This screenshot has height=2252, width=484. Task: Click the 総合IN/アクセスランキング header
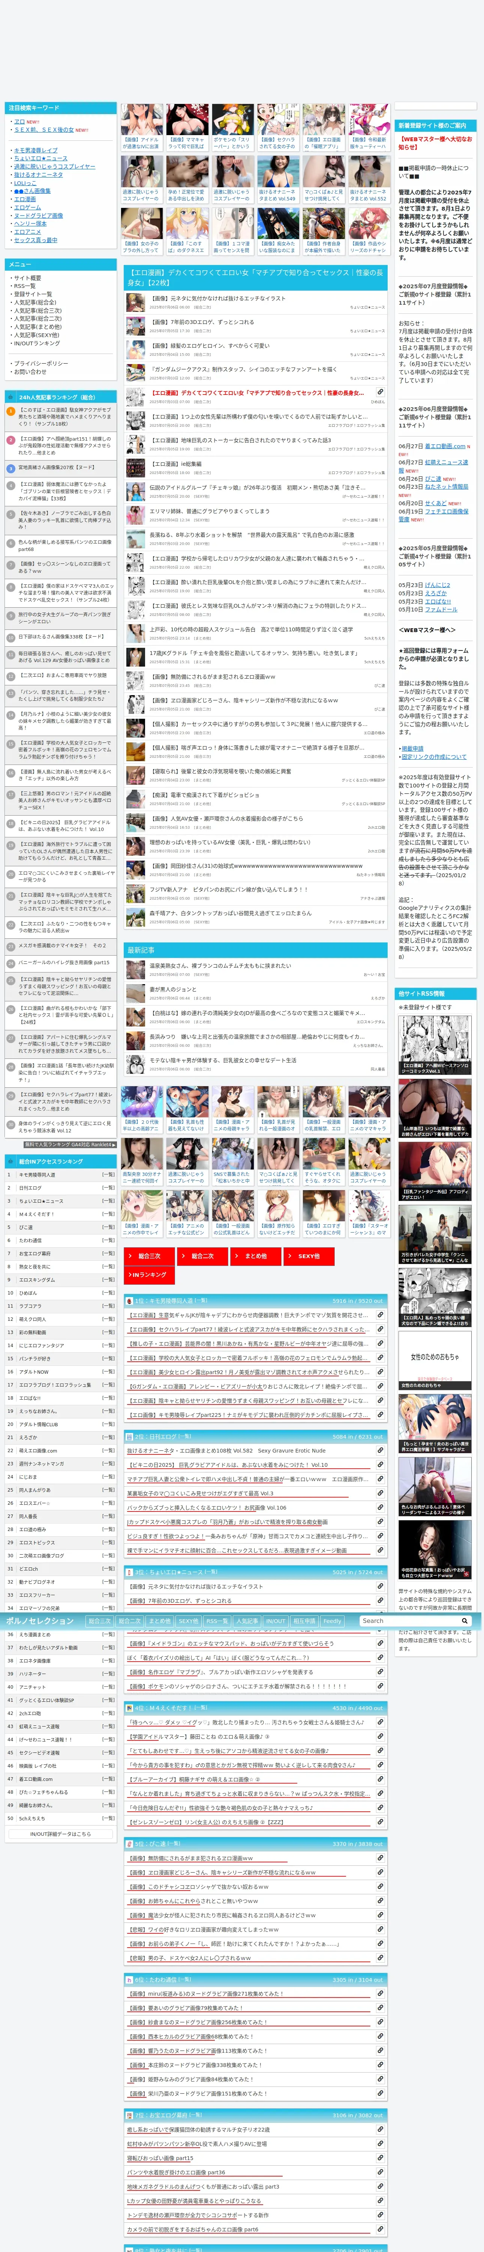pos(60,1161)
